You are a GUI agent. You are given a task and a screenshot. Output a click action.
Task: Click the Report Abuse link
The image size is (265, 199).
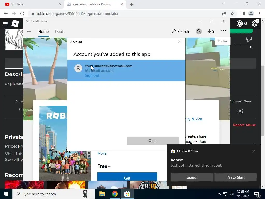tap(244, 125)
